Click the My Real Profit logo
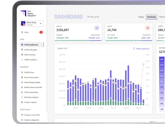Image resolution: width=165 pixels, height=124 pixels. click(x=28, y=13)
